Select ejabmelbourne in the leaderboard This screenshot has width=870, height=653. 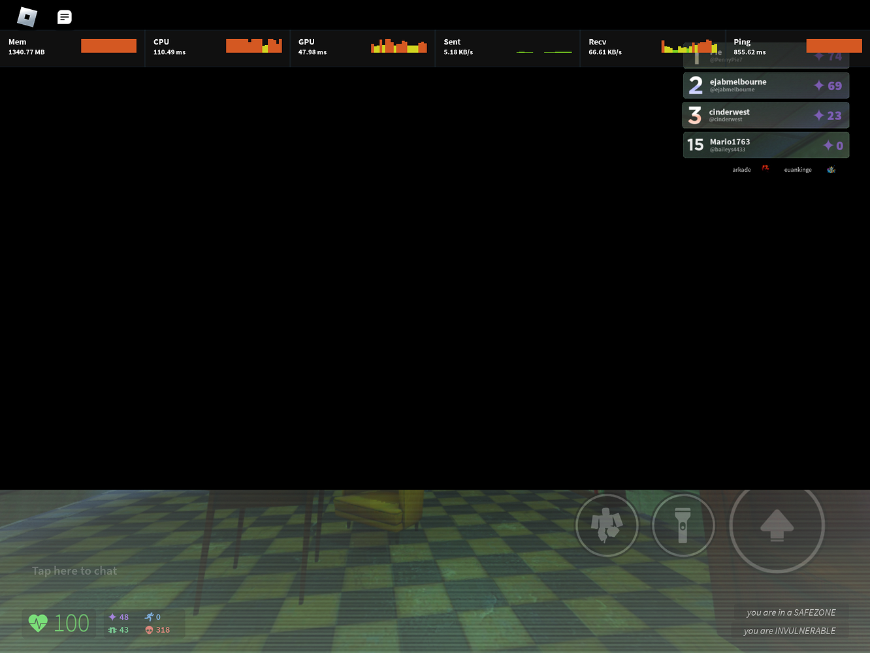(766, 86)
